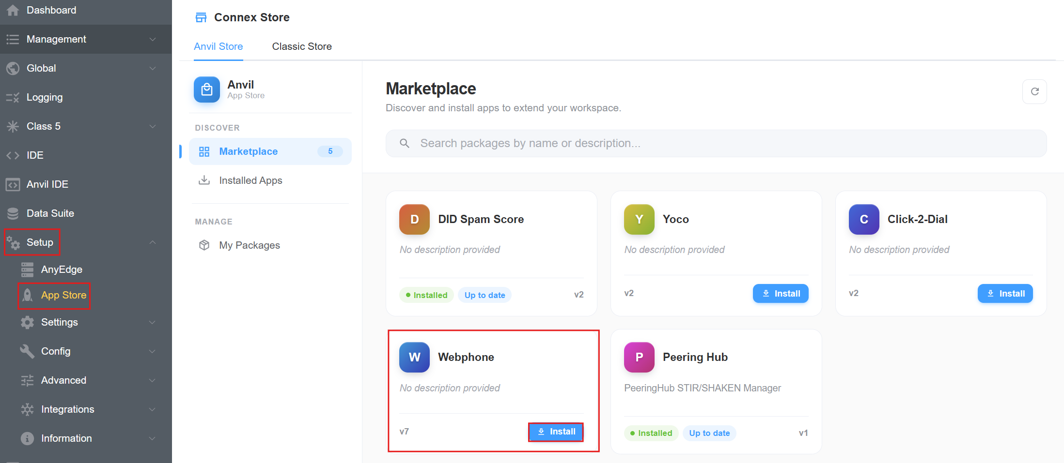
Task: Click the Data Suite database icon
Action: (x=13, y=213)
